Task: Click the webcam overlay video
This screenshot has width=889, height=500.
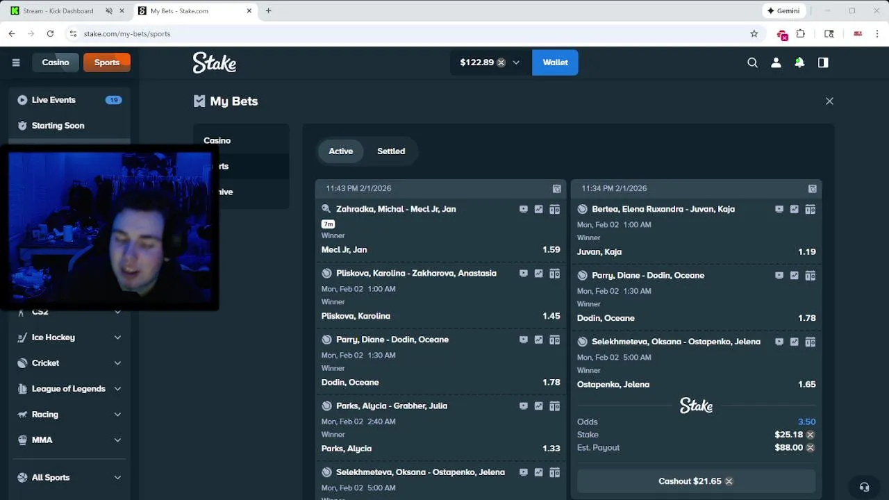Action: click(x=110, y=229)
